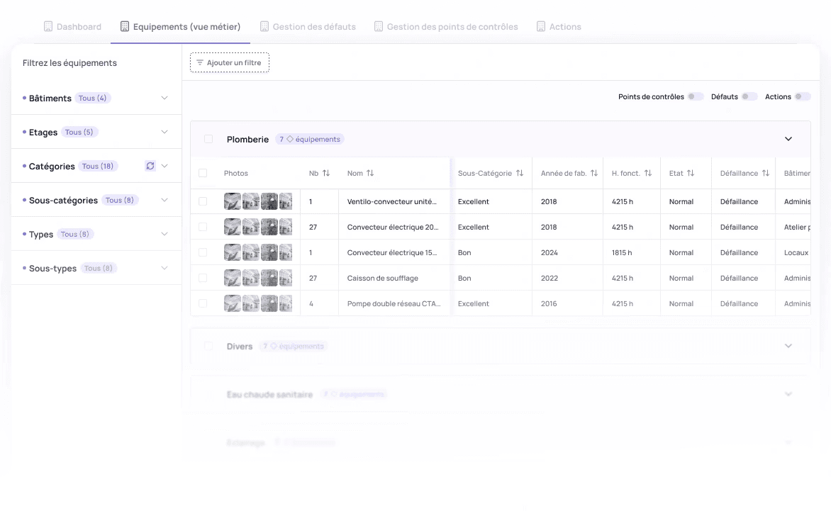This screenshot has width=831, height=511.
Task: Expand the Catégories filter chevron
Action: pos(164,167)
